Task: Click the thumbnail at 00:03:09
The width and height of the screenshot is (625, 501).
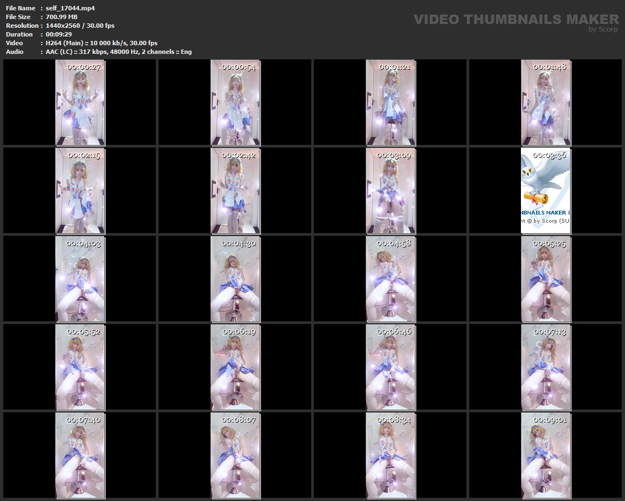Action: (x=391, y=191)
